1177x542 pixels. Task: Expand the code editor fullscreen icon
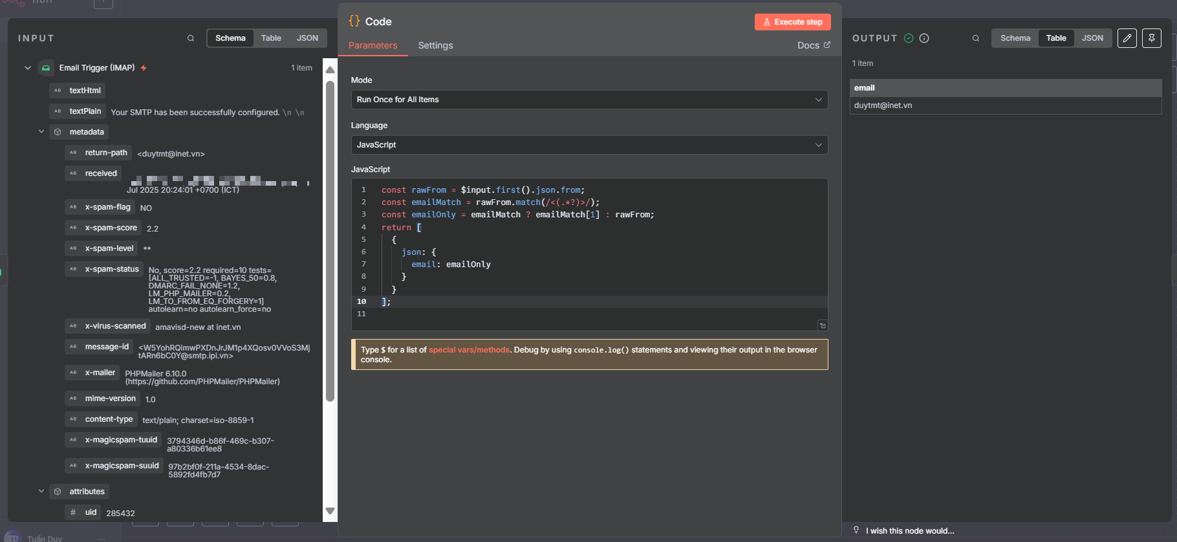823,325
